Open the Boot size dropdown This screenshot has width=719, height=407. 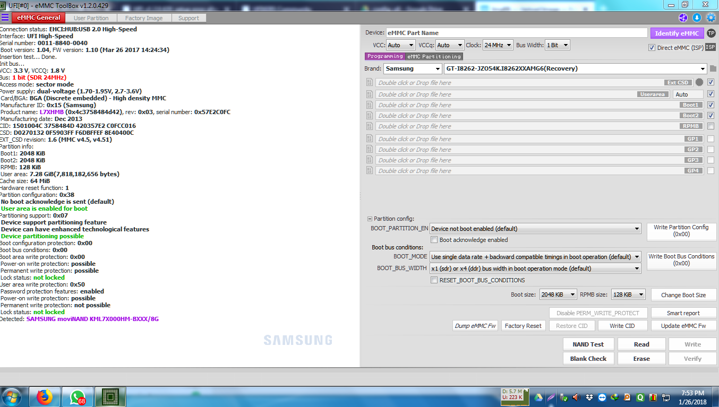(558, 295)
